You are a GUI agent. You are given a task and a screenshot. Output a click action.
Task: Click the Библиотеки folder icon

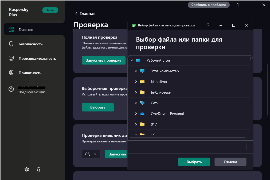pos(142,92)
